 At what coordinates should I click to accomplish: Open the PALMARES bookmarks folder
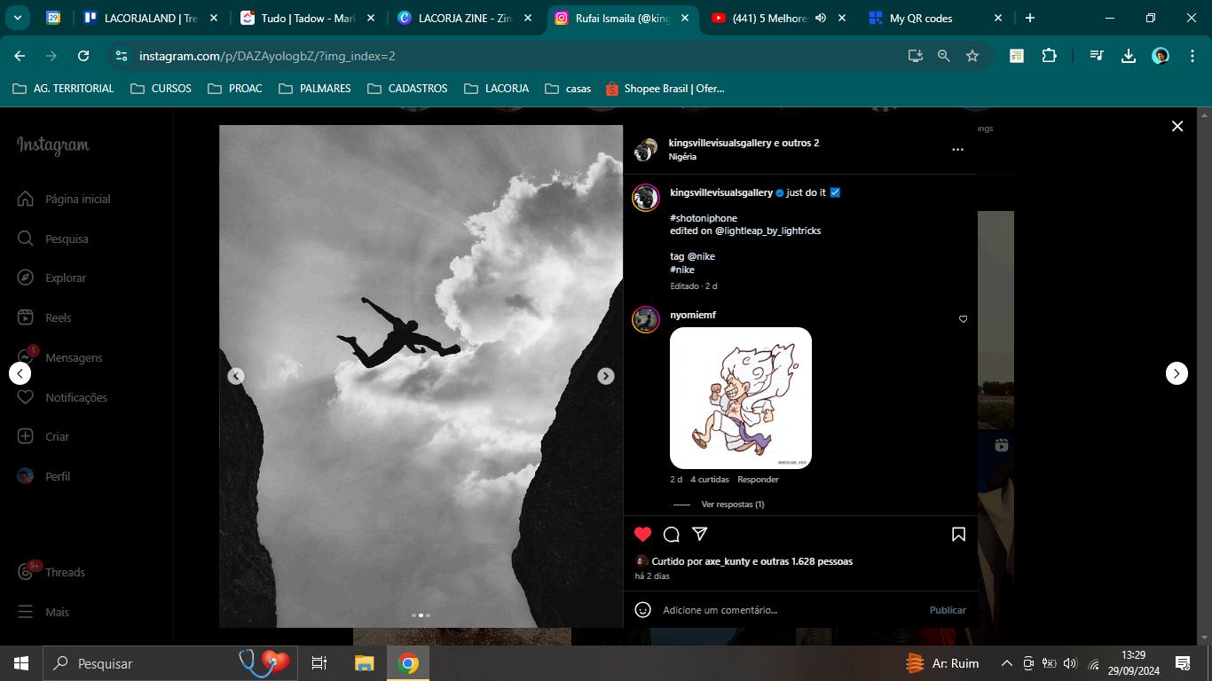314,89
